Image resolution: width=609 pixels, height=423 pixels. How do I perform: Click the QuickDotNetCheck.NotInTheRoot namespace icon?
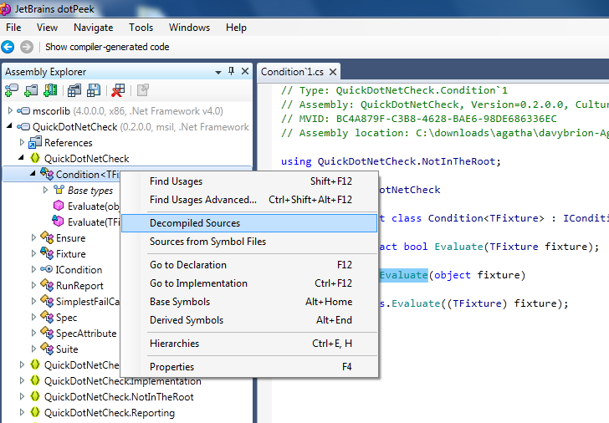35,396
